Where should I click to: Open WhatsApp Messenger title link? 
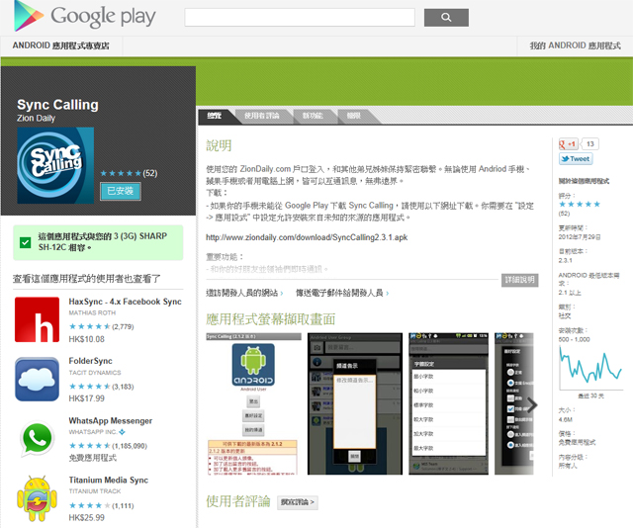pos(111,420)
